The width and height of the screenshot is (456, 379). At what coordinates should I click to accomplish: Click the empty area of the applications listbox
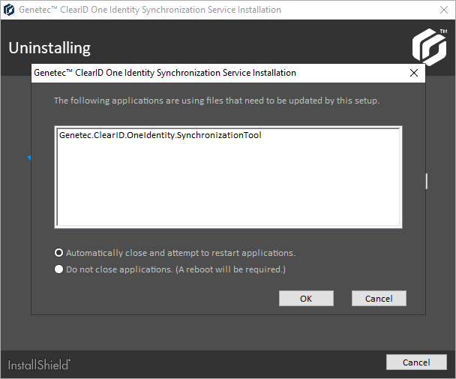click(x=228, y=183)
